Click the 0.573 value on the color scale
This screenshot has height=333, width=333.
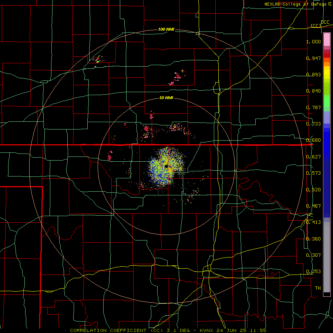click(x=313, y=173)
